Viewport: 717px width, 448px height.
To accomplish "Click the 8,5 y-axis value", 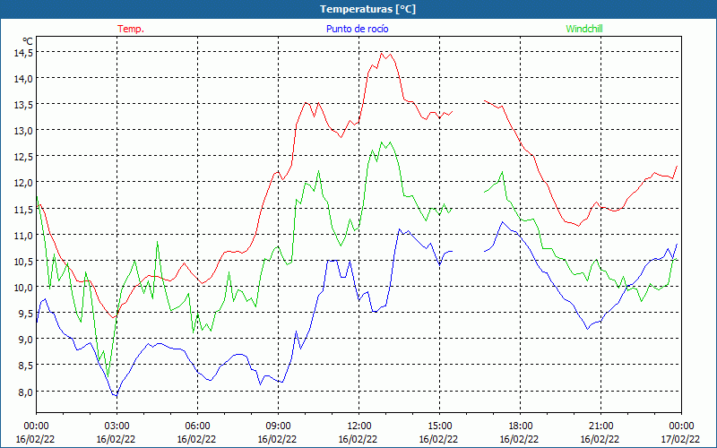I will (26, 366).
